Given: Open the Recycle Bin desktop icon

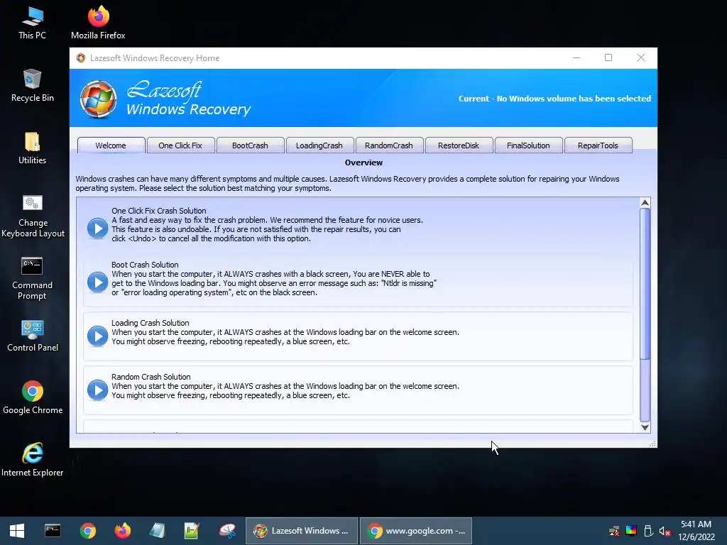Looking at the screenshot, I should tap(32, 85).
